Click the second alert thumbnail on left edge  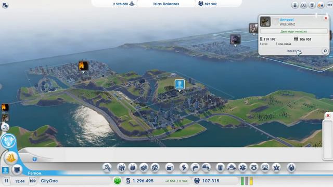[x=5, y=117]
